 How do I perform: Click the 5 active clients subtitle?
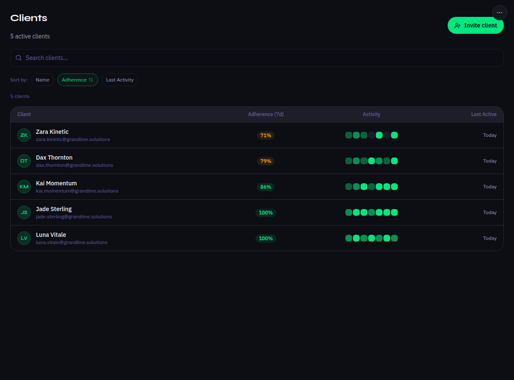click(x=30, y=36)
